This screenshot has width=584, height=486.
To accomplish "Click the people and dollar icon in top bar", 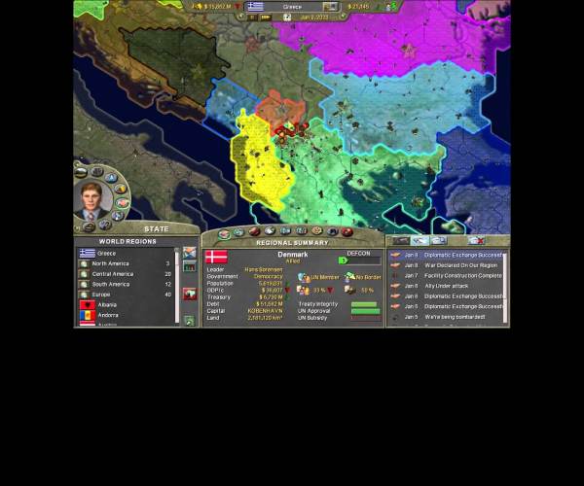I will click(x=391, y=7).
